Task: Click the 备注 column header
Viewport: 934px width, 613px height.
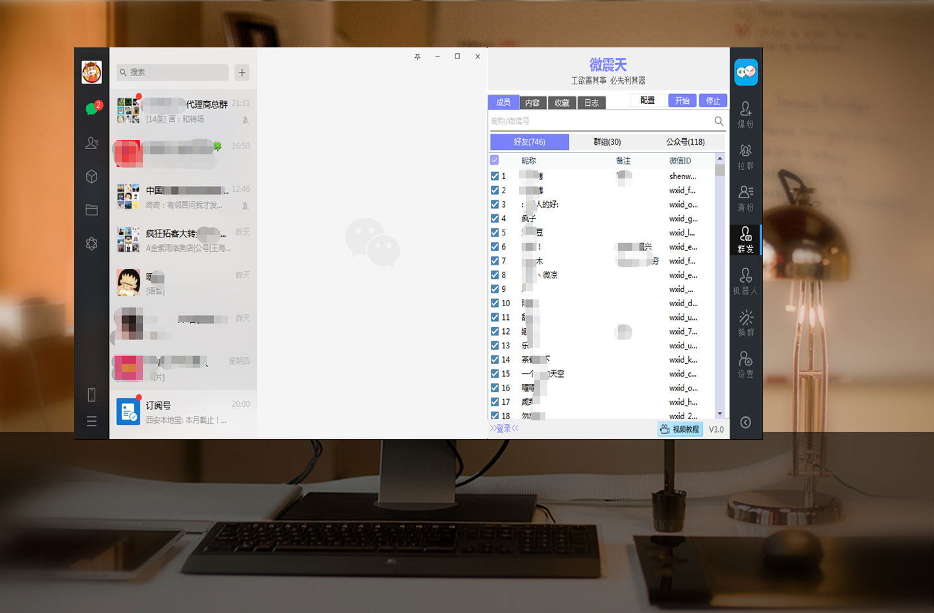Action: click(623, 160)
